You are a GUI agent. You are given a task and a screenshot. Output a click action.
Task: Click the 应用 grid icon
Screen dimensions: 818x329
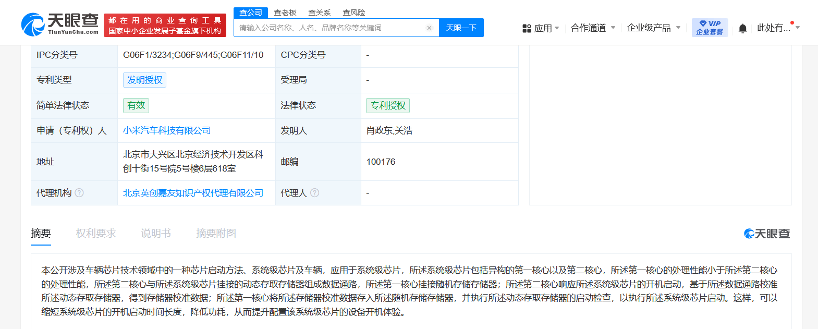[527, 28]
